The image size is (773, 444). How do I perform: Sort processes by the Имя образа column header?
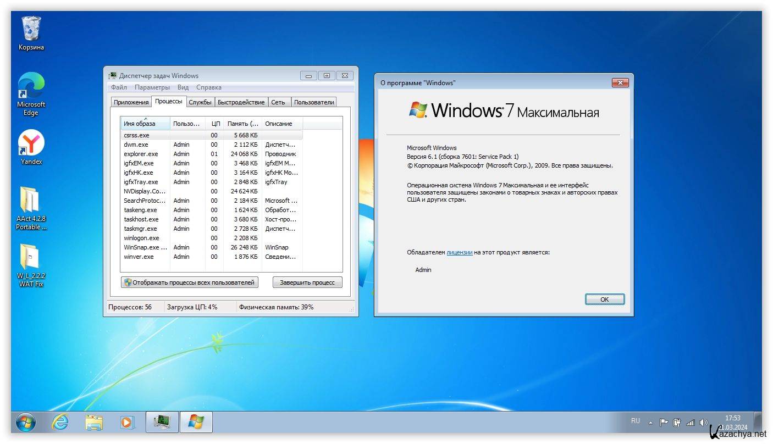(140, 124)
